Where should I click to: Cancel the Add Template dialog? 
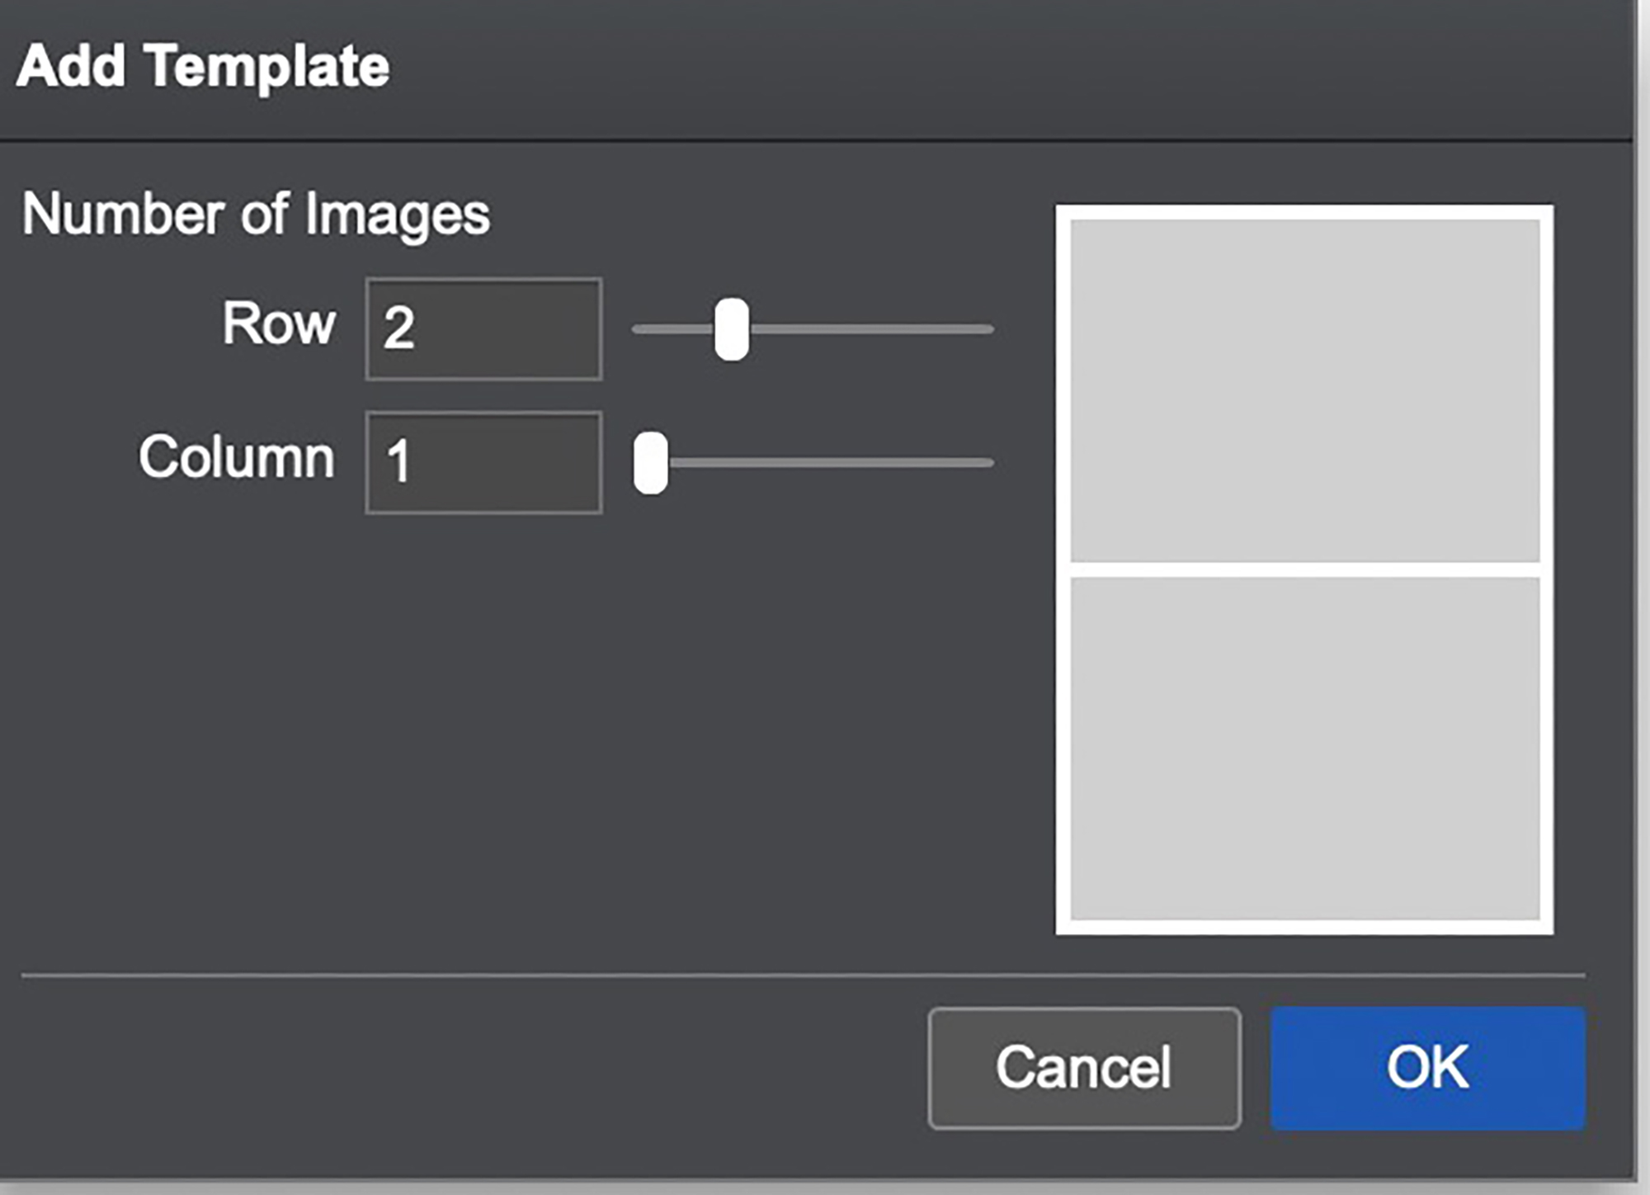click(1084, 1067)
